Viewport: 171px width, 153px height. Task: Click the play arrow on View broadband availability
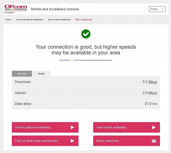(72, 127)
